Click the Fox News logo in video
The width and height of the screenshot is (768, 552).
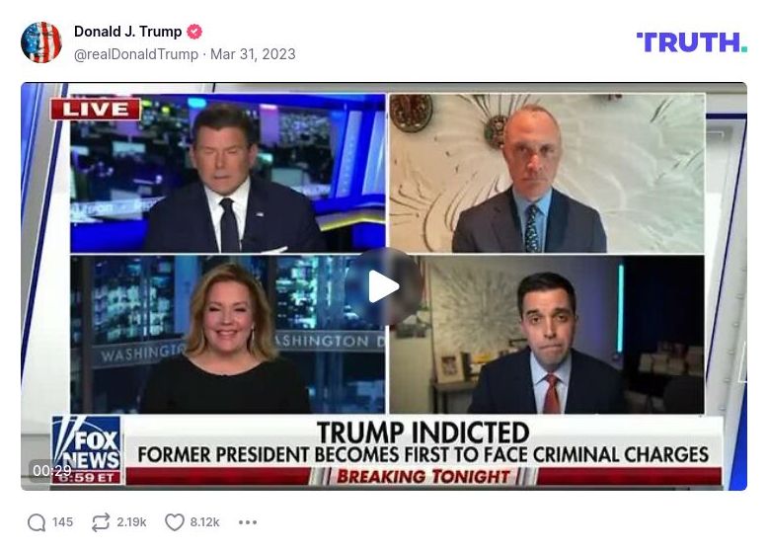[87, 449]
